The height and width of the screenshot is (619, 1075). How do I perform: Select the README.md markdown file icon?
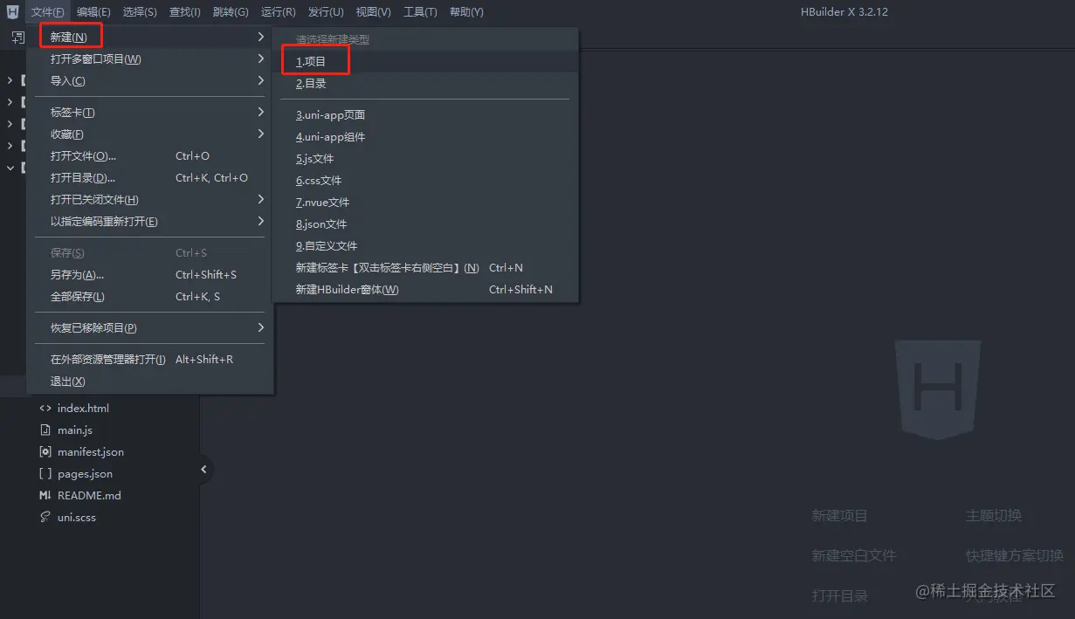[x=45, y=495]
